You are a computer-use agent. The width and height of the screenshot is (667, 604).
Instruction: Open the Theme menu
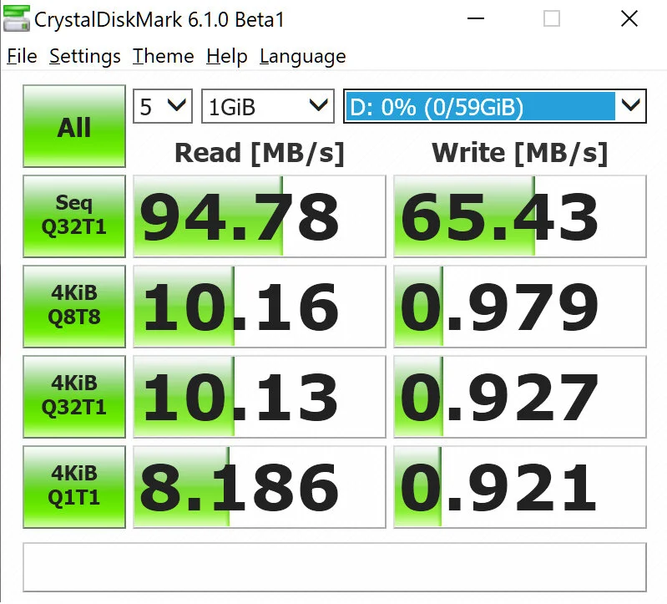coord(164,57)
